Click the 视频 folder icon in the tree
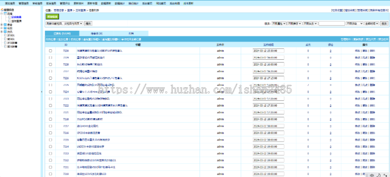This screenshot has width=390, height=177. tap(5, 28)
